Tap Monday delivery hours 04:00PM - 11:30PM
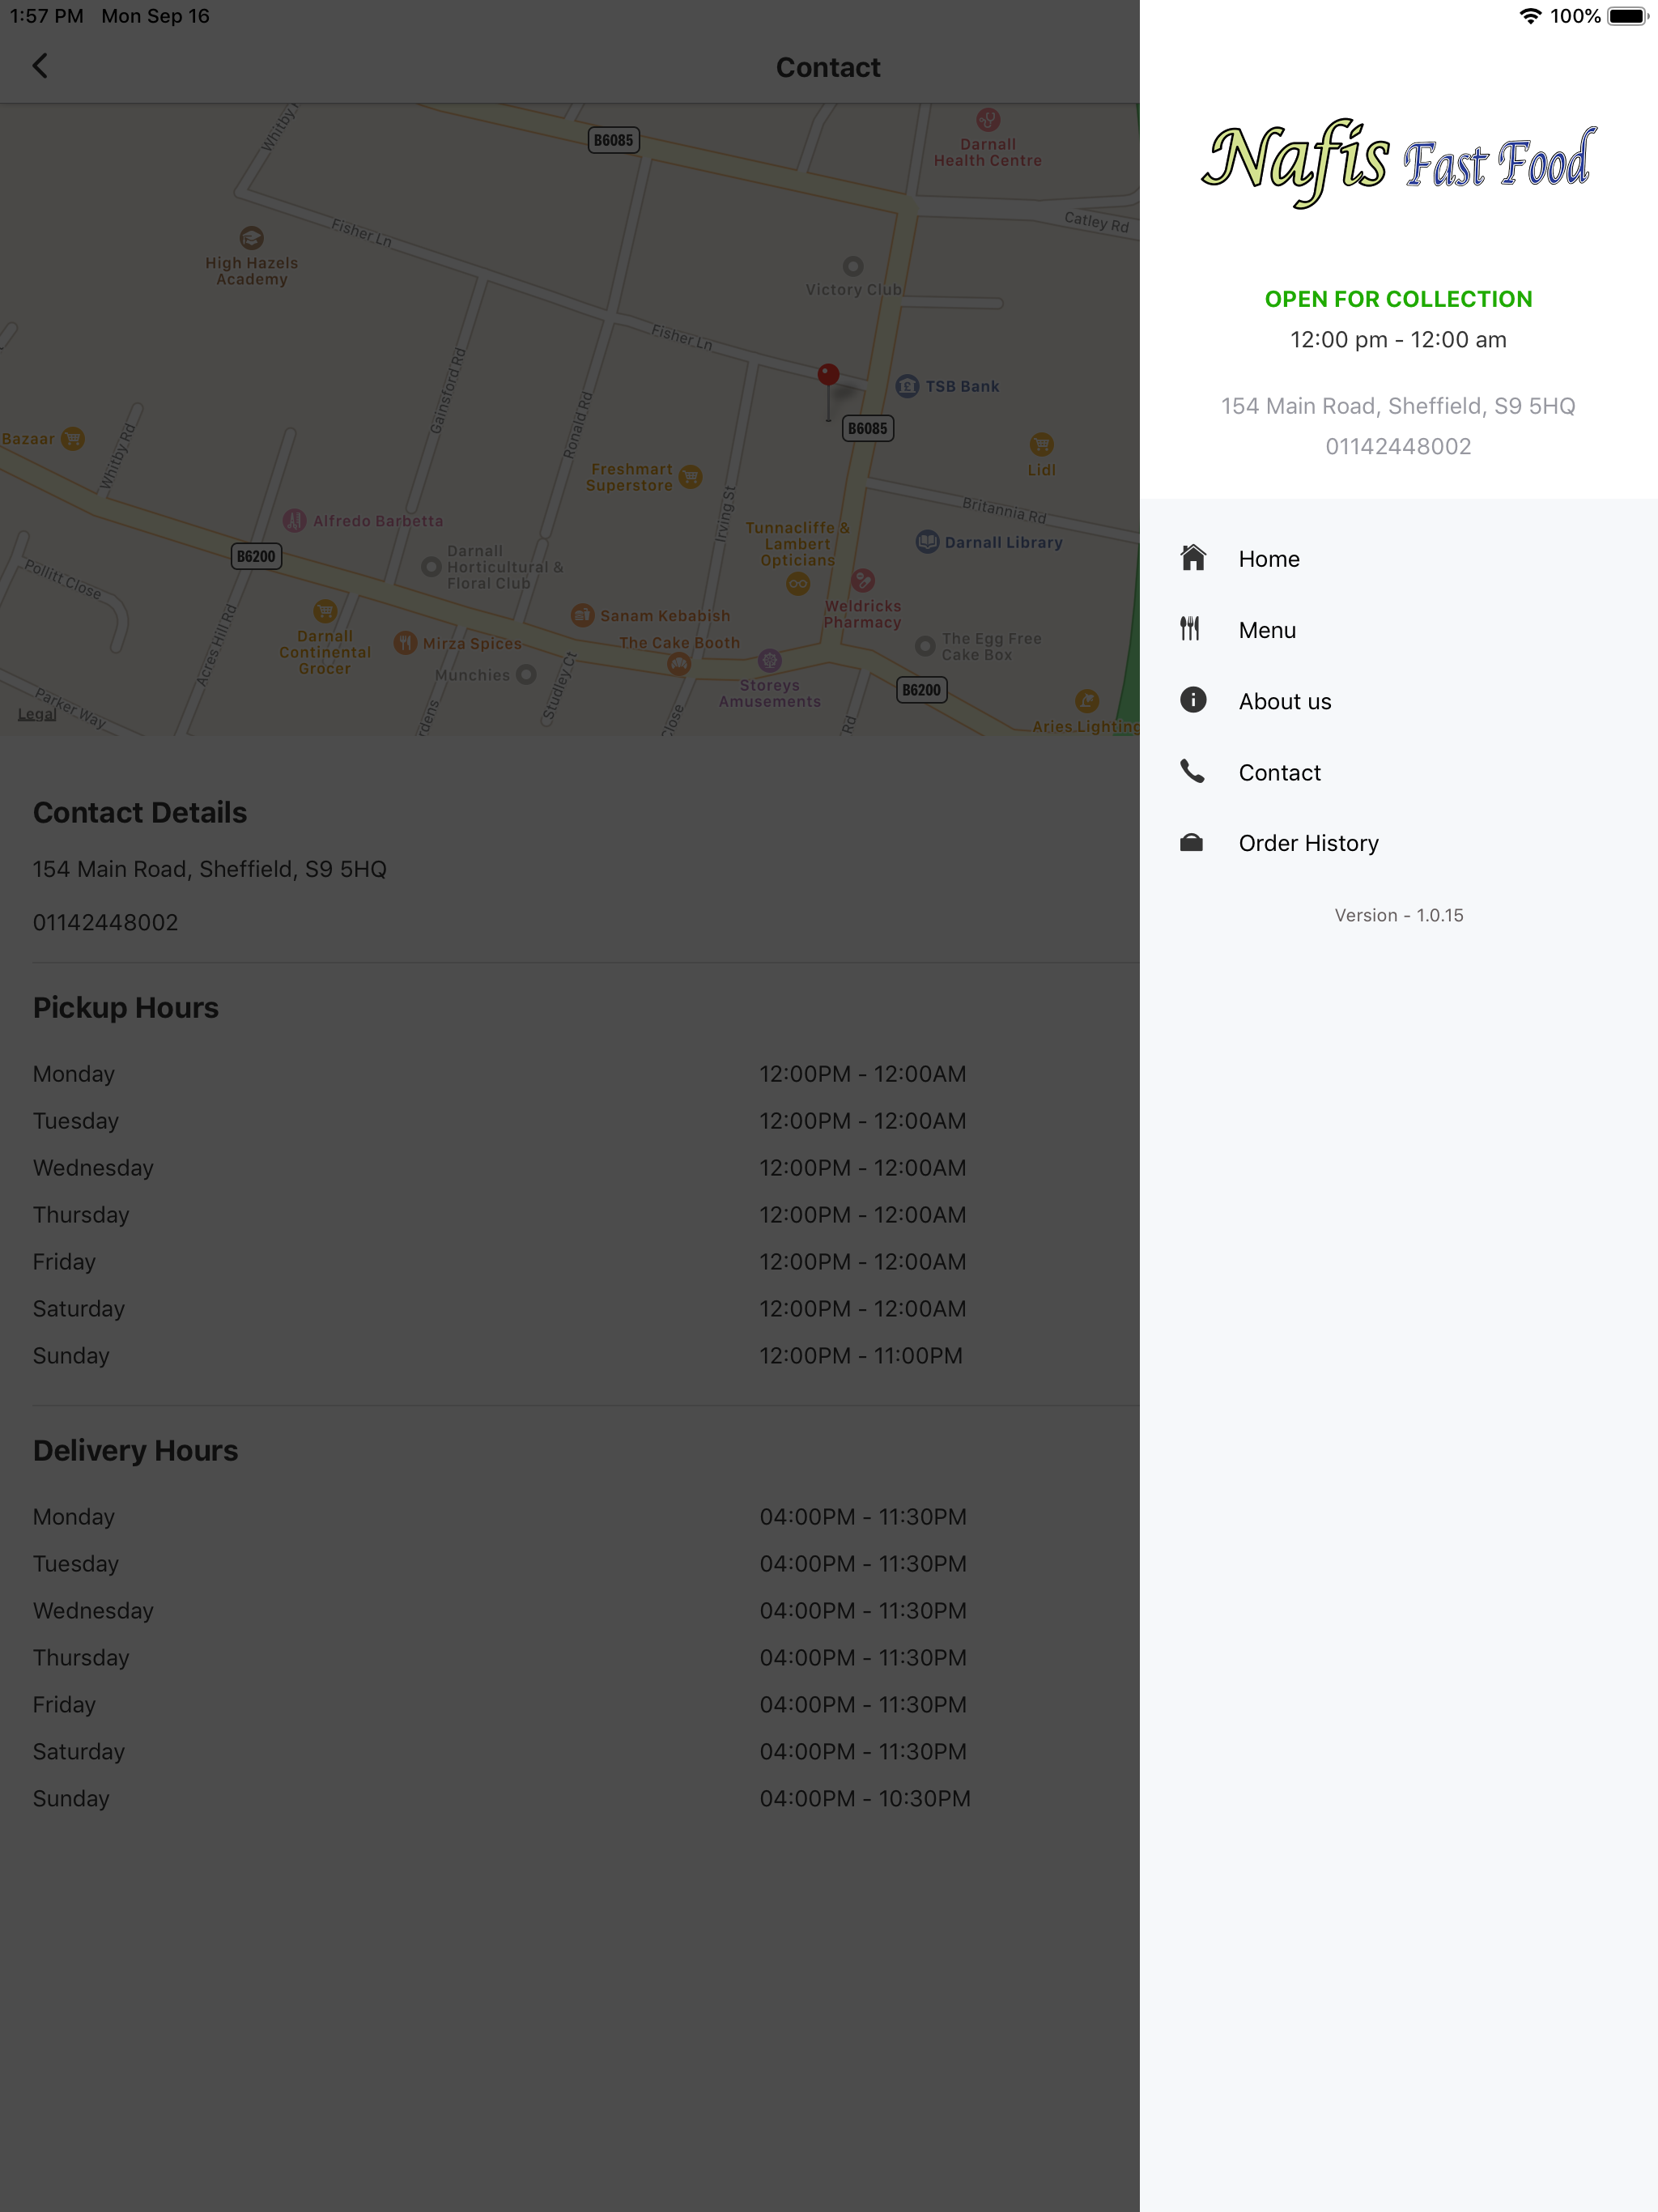Image resolution: width=1658 pixels, height=2212 pixels. coord(862,1517)
